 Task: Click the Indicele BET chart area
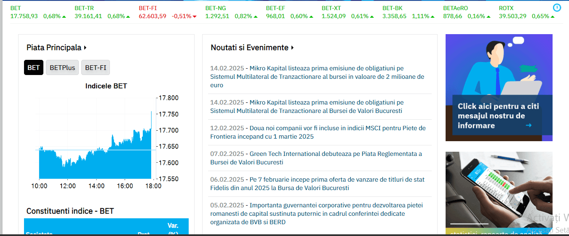(95, 138)
